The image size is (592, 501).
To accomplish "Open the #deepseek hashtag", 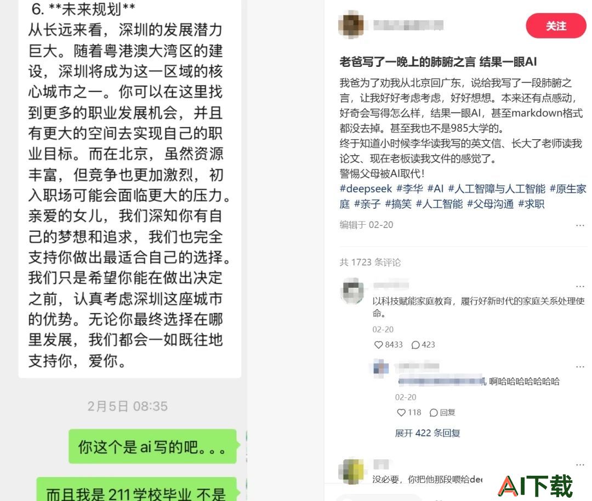I will click(x=366, y=189).
